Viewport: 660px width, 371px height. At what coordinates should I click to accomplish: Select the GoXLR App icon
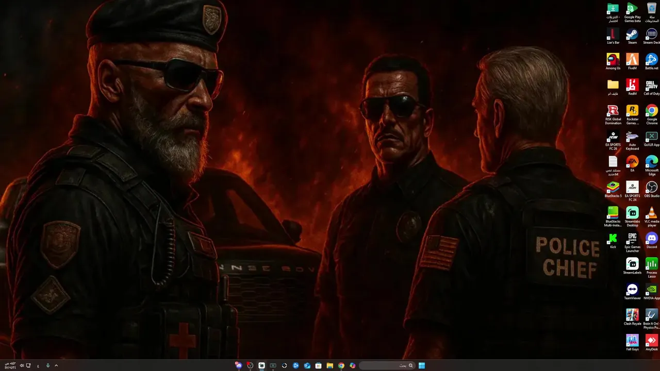point(652,139)
